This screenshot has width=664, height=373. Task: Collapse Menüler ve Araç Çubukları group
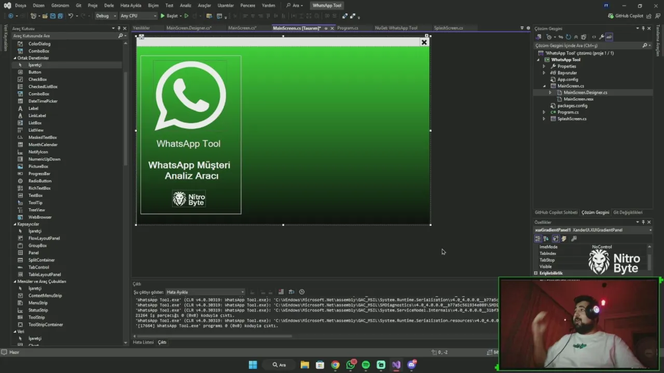(x=15, y=281)
